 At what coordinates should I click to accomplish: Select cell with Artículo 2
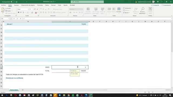click(x=28, y=24)
